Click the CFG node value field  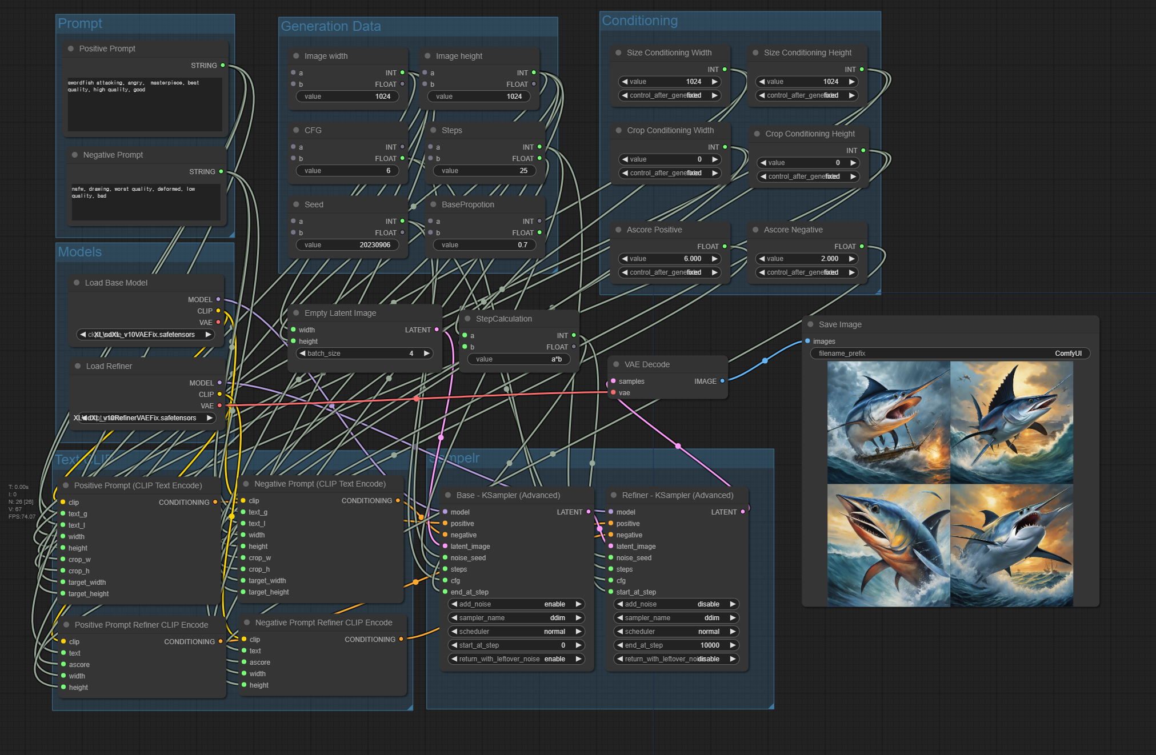[347, 171]
